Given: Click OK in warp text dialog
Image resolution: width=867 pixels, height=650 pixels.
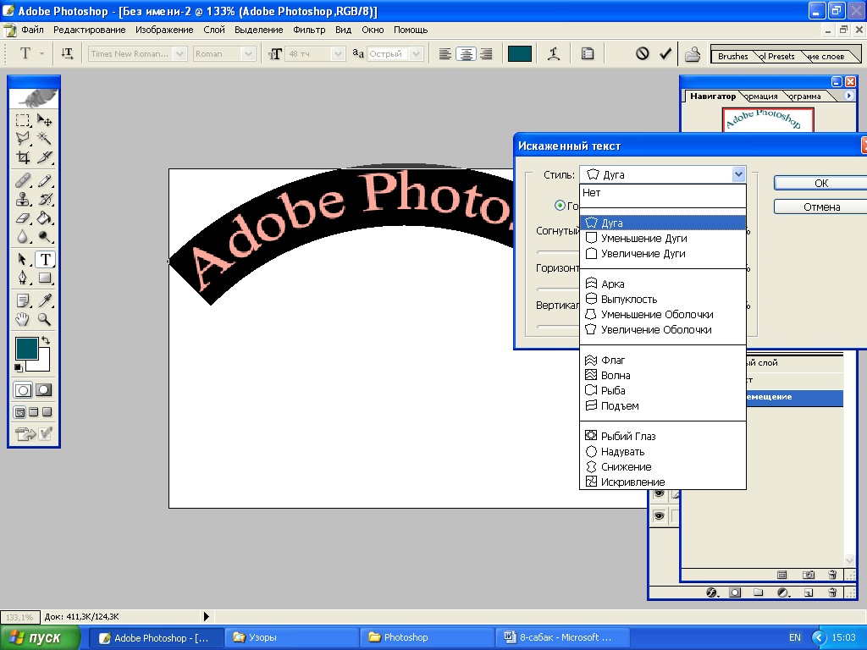Looking at the screenshot, I should [820, 183].
